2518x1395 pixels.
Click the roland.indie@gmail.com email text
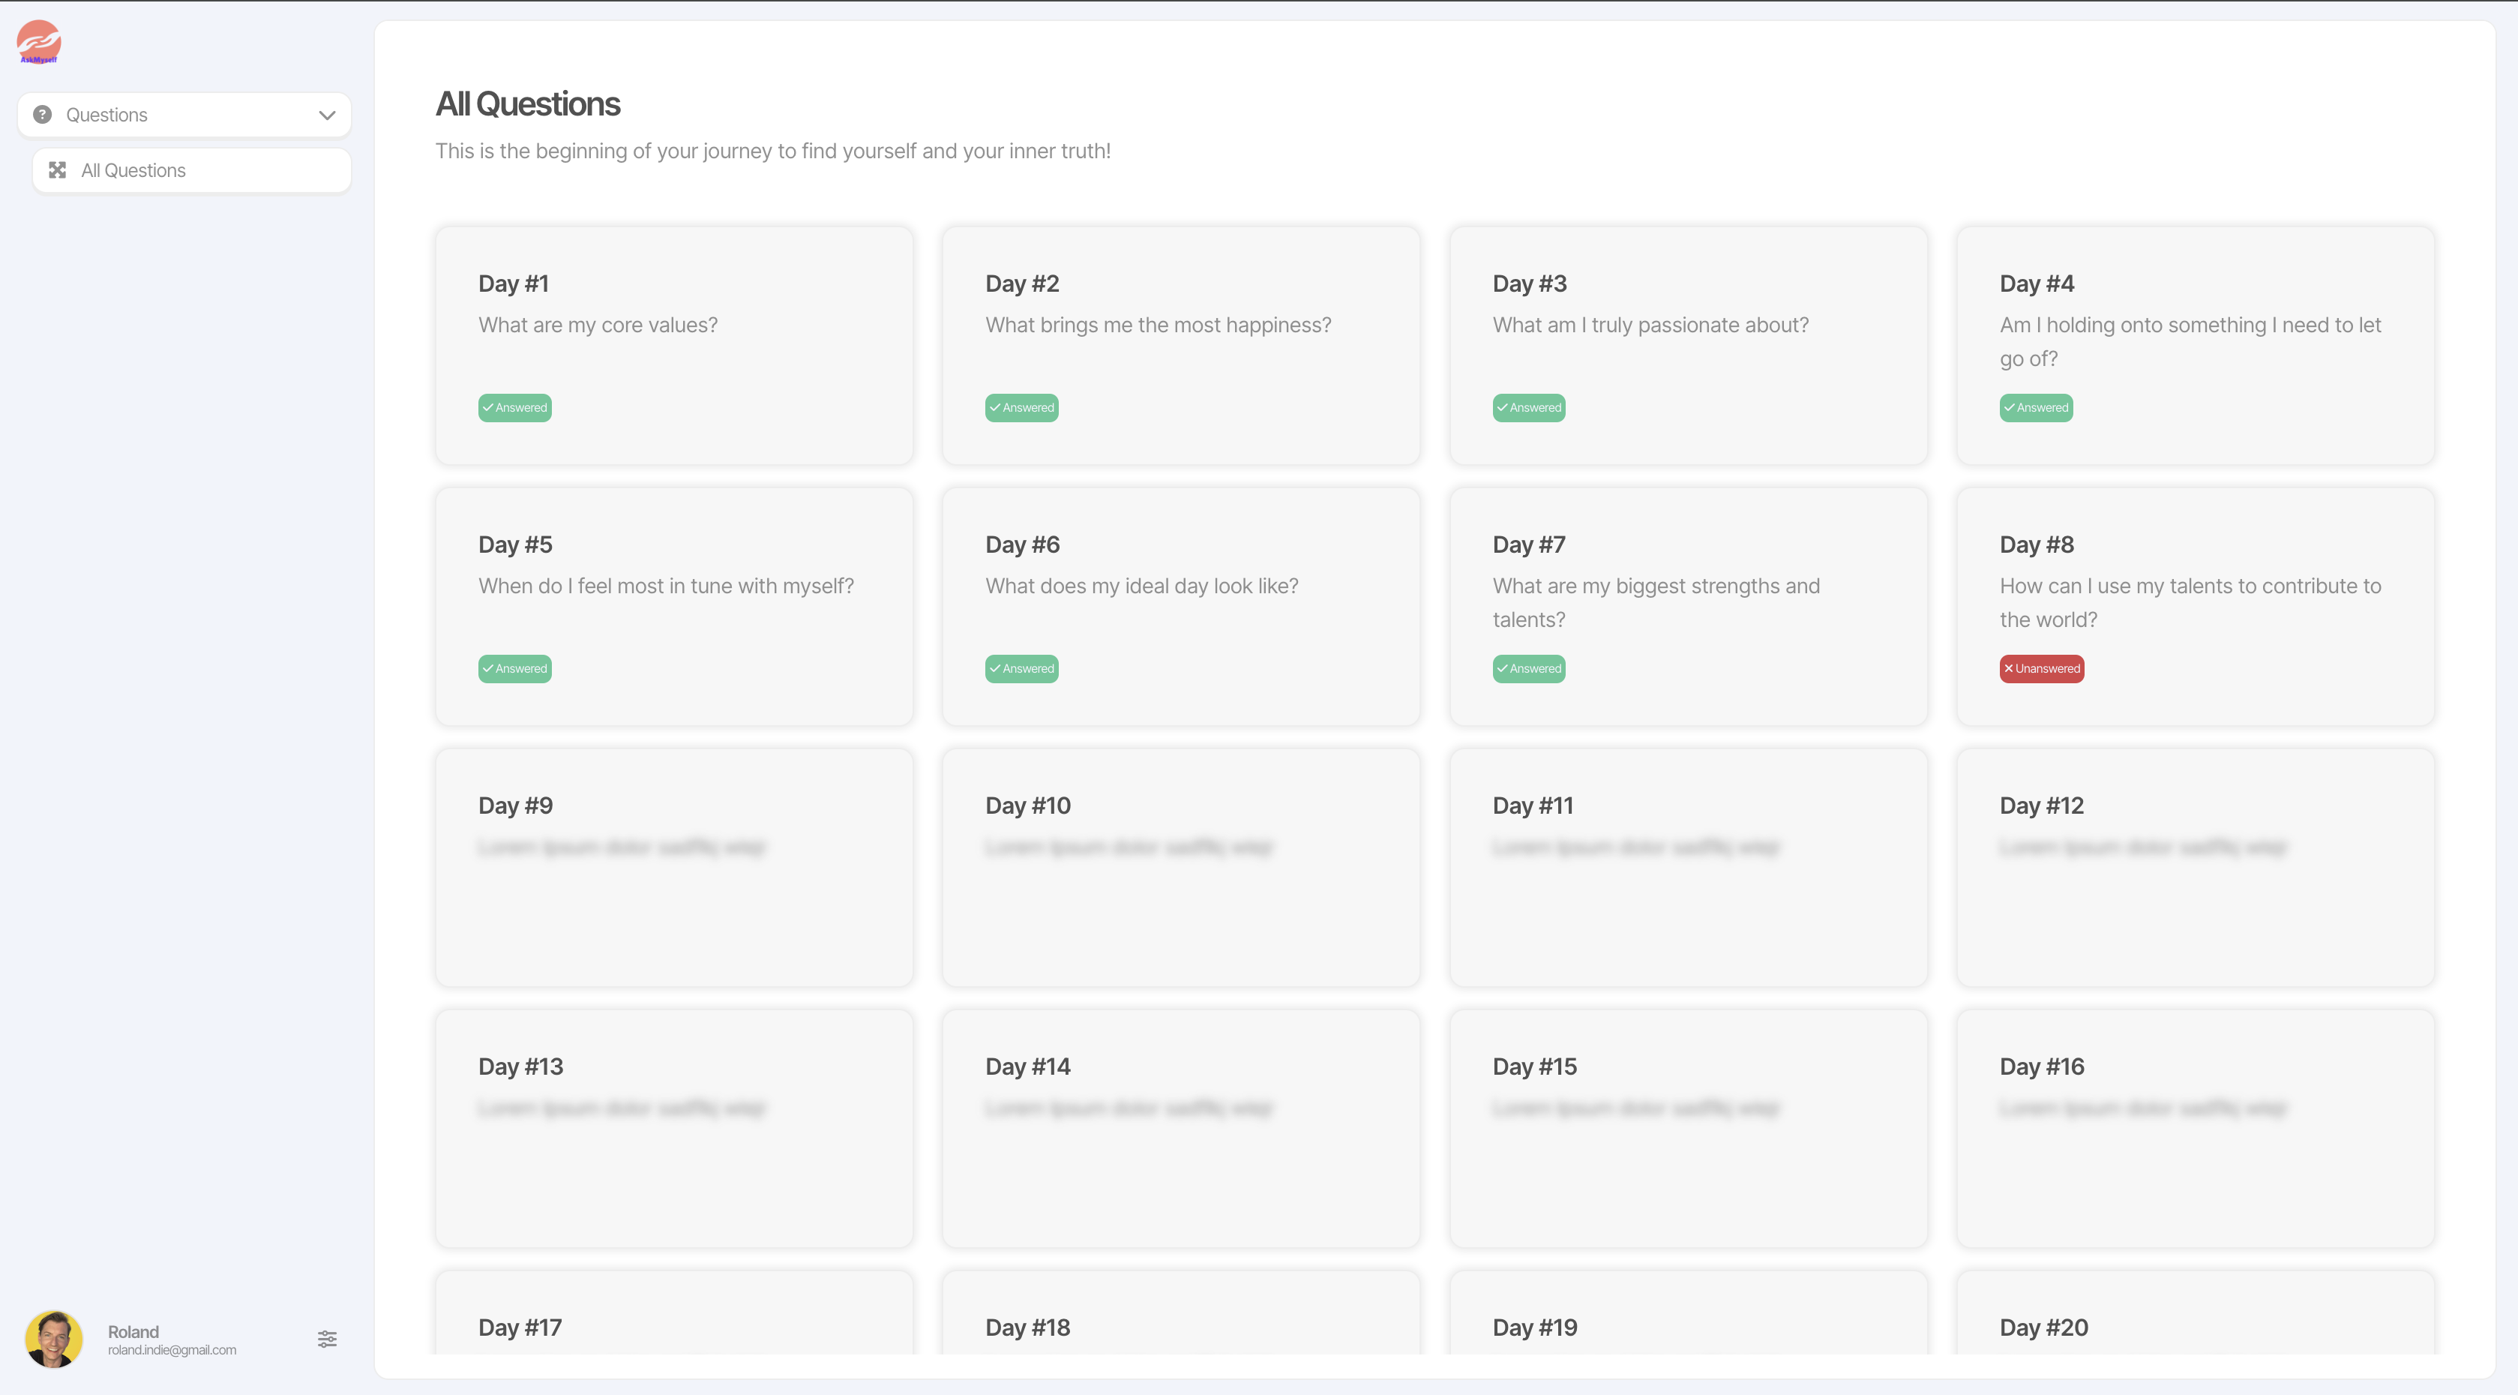pos(172,1350)
